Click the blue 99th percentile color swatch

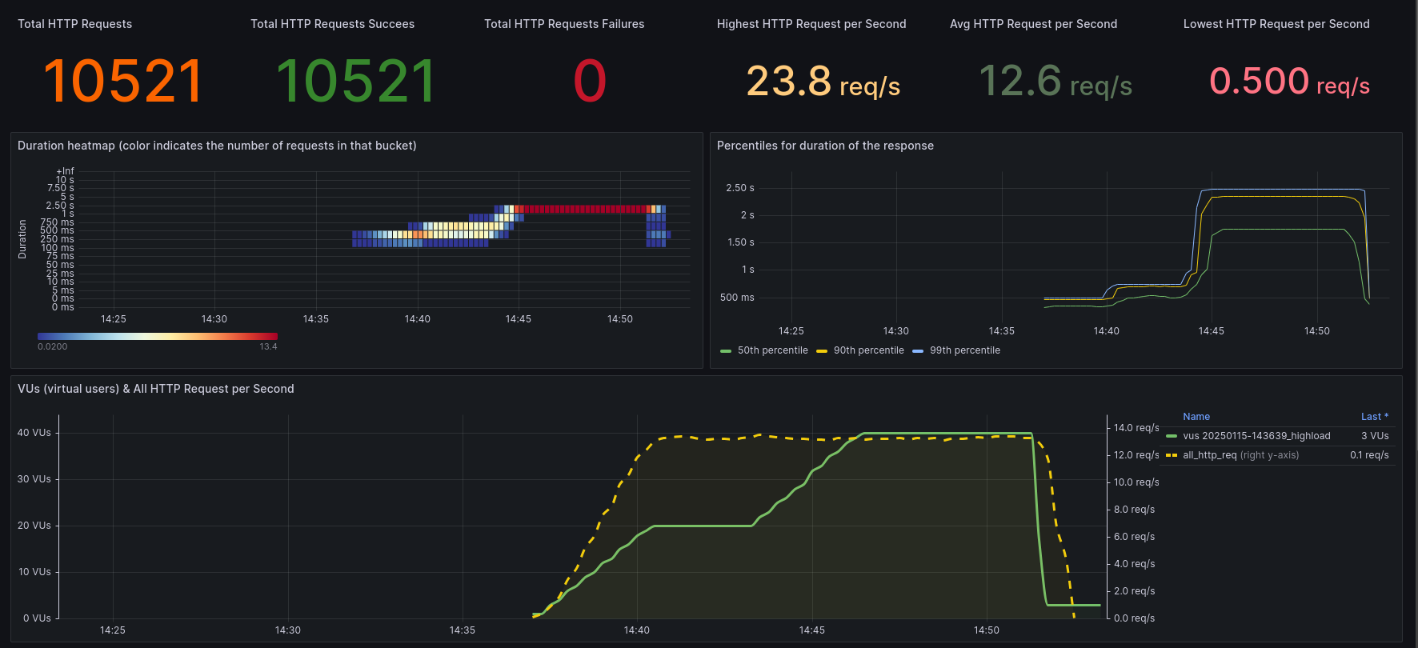pos(918,351)
